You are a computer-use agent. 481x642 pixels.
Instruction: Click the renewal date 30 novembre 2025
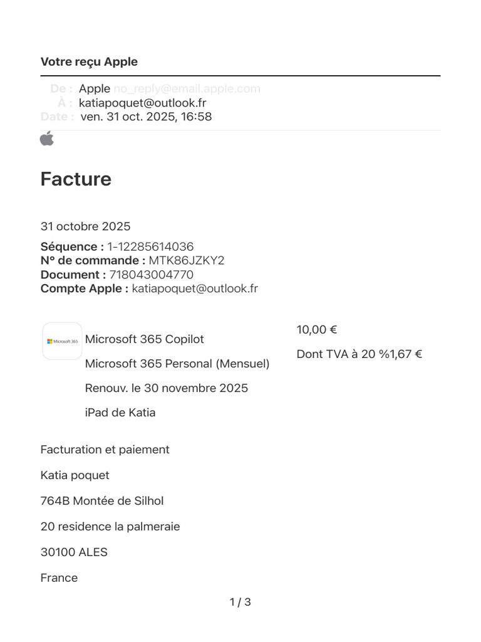pyautogui.click(x=196, y=388)
